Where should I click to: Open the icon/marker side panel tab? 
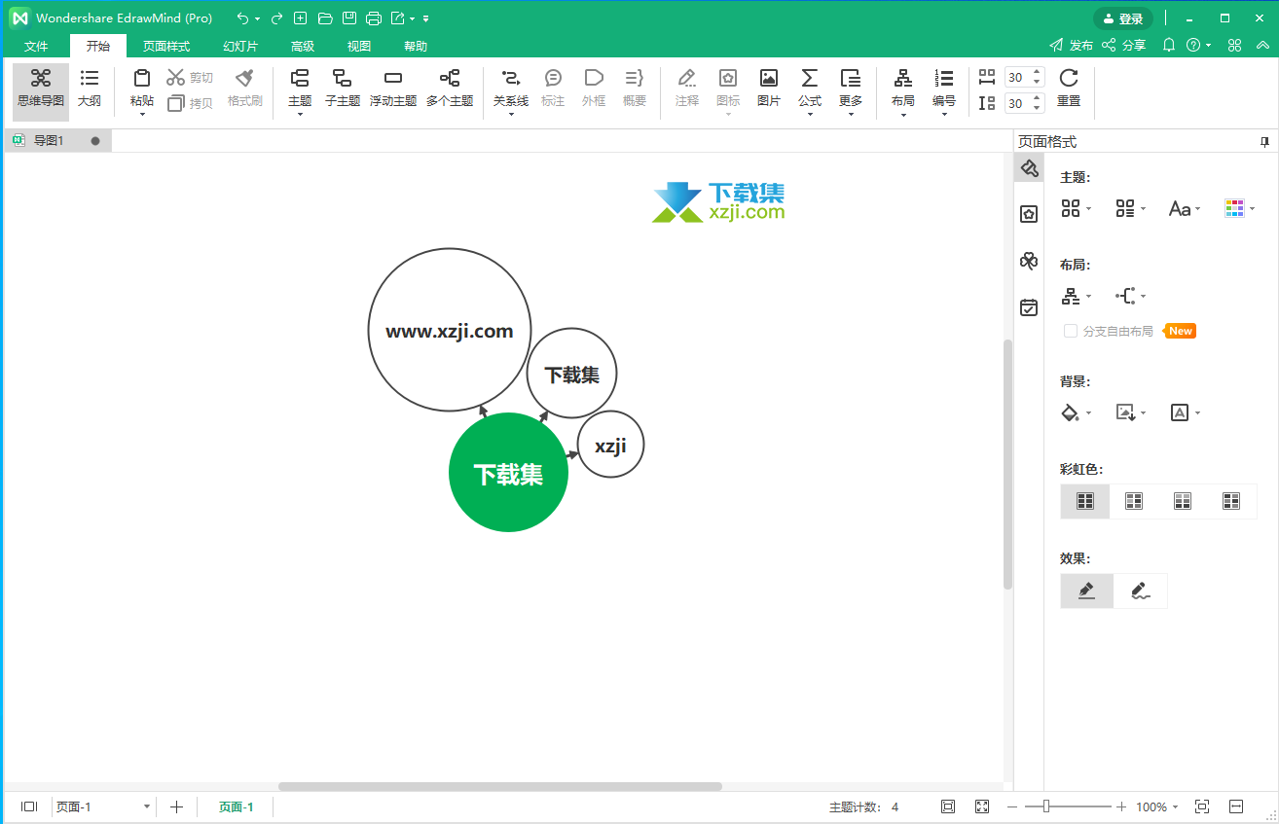click(x=1029, y=214)
